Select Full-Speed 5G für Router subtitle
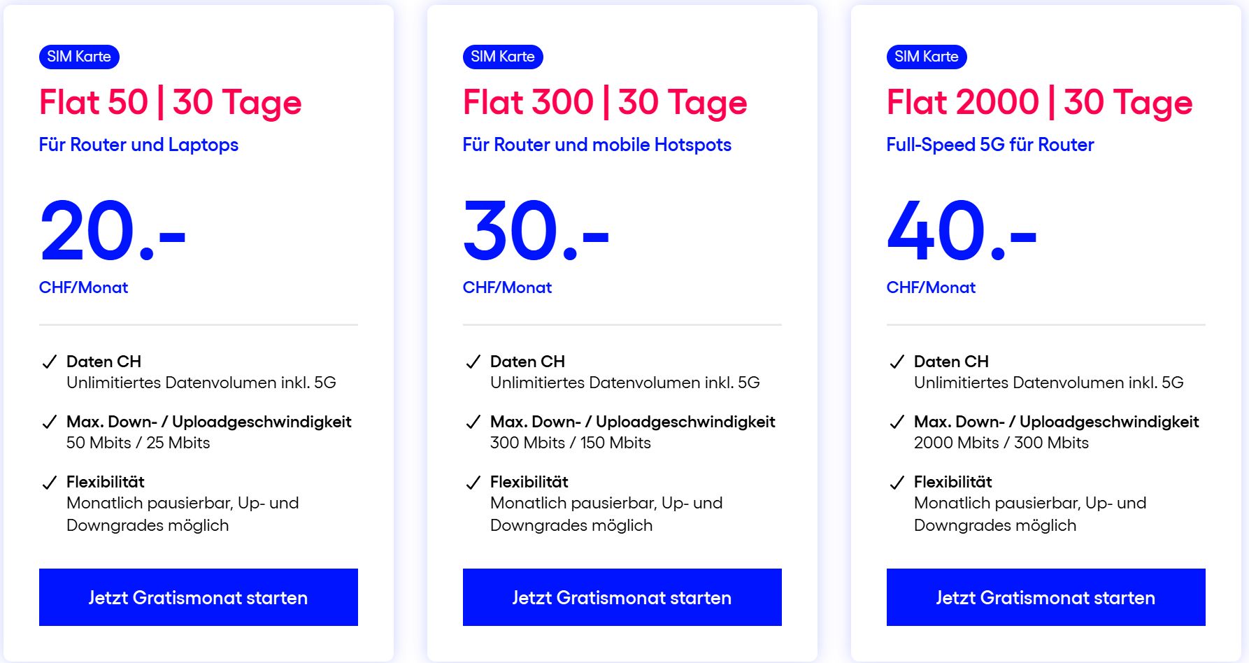Screen dimensions: 1249x663 point(990,145)
